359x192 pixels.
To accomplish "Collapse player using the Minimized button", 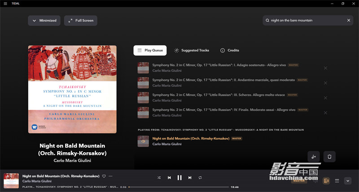I will click(44, 21).
